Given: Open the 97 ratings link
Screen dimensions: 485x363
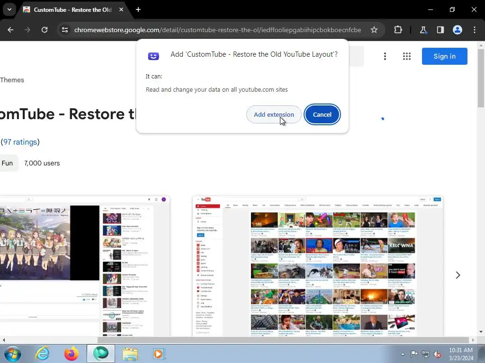Looking at the screenshot, I should click(x=20, y=142).
